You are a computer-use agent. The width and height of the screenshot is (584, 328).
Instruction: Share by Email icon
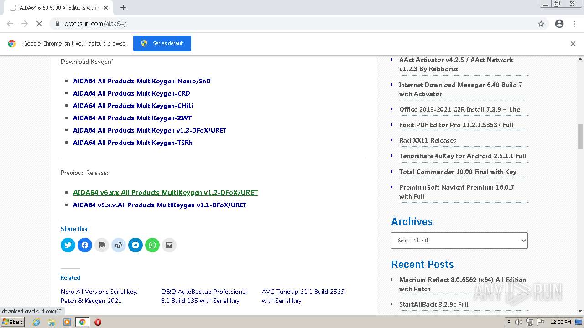coord(169,245)
